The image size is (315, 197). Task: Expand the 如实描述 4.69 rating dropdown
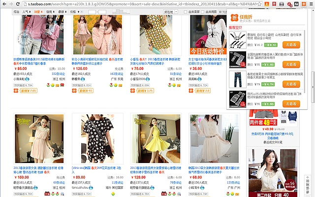[140, 85]
